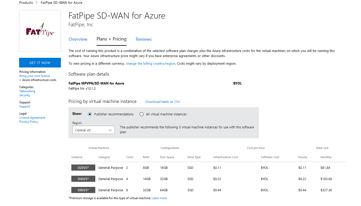Viewport: 361px width, 206px height.
Task: Open the Central US region dropdown
Action: pos(93,130)
